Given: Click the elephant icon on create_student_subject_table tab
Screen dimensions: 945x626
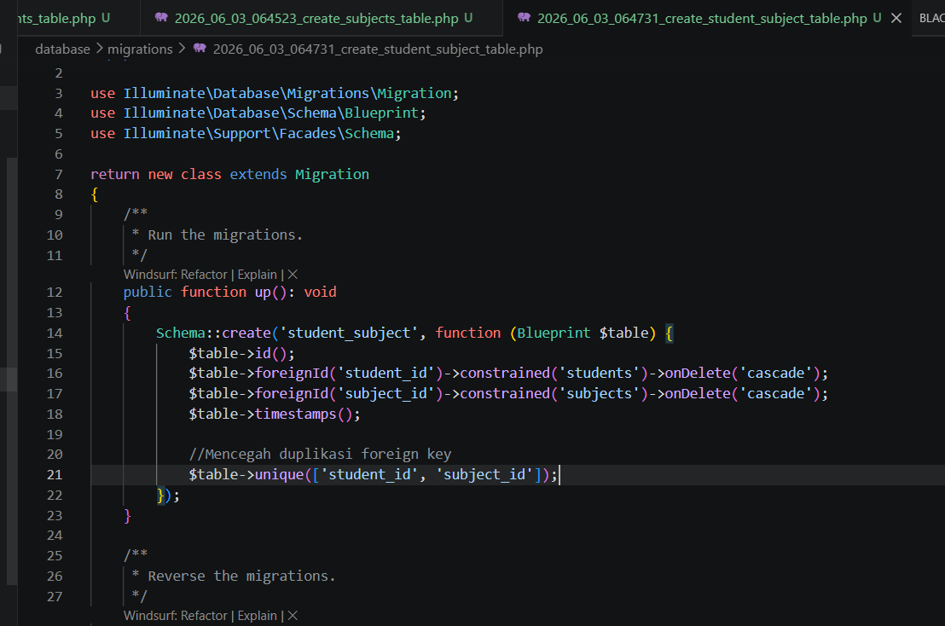Looking at the screenshot, I should [524, 17].
